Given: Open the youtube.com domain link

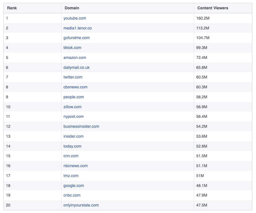Looking at the screenshot, I should point(75,18).
